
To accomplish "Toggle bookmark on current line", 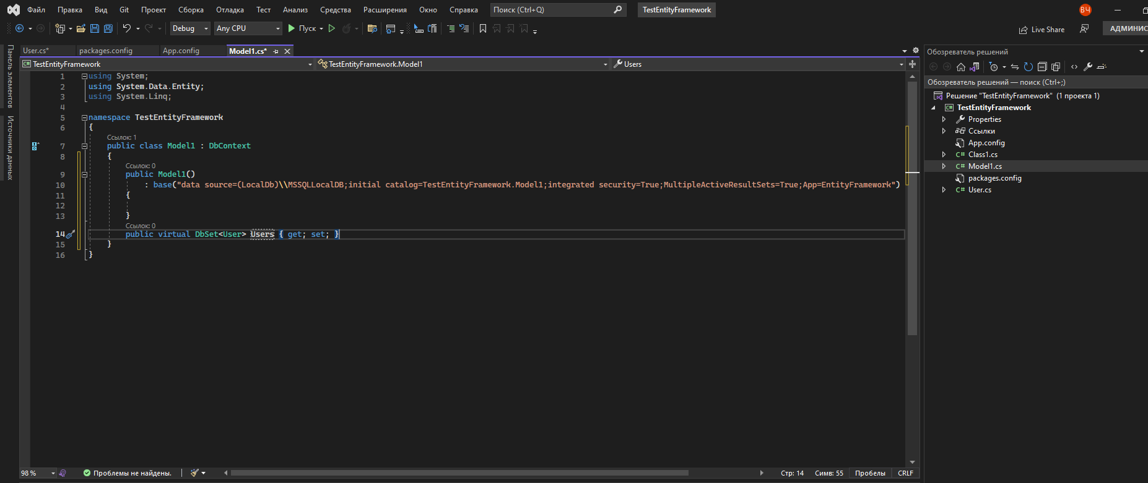I will point(483,28).
